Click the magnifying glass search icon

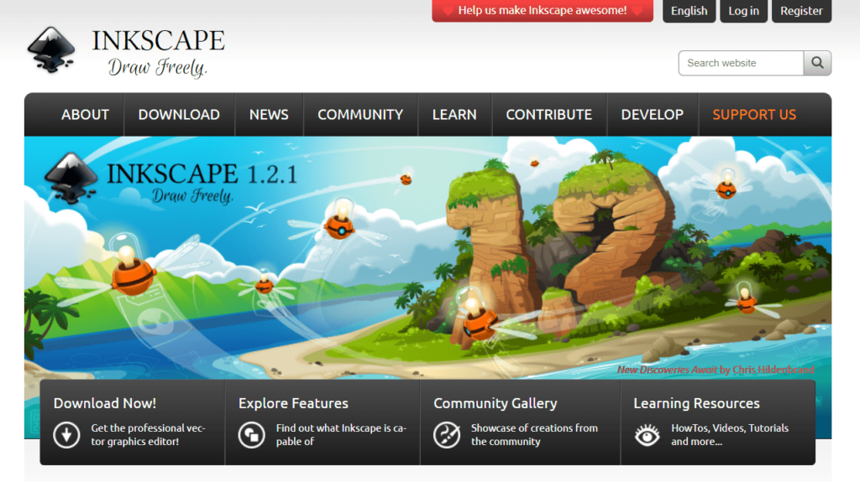pos(817,63)
